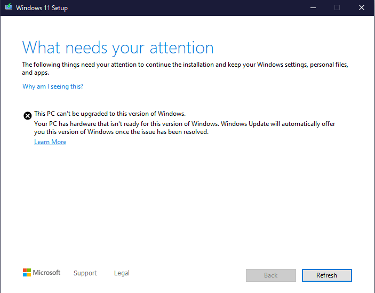Click 'The following things need your attention' text
375x293 pixels.
185,68
